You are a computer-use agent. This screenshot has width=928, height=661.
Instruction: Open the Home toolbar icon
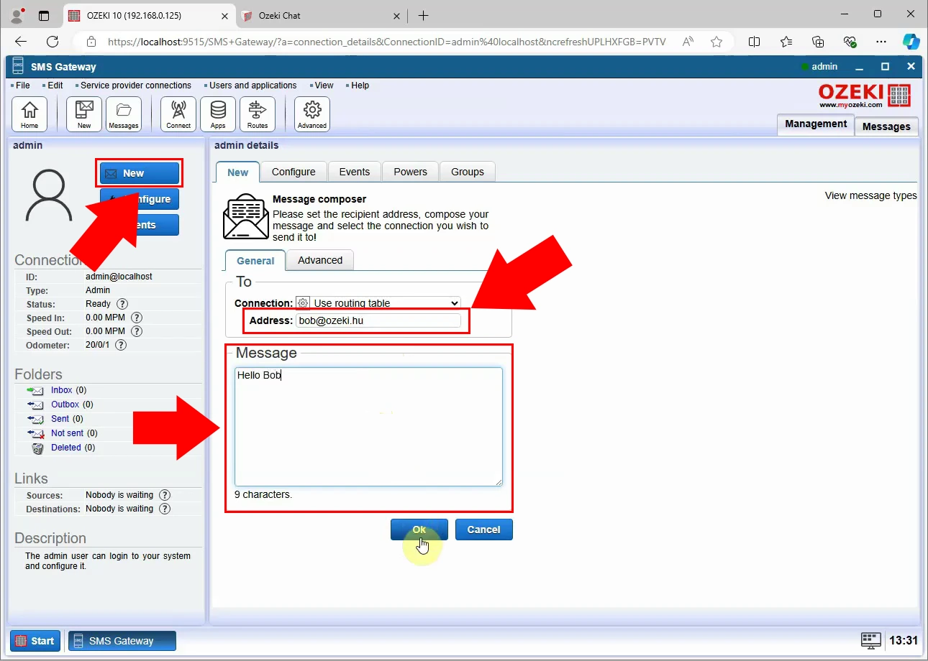pos(29,114)
